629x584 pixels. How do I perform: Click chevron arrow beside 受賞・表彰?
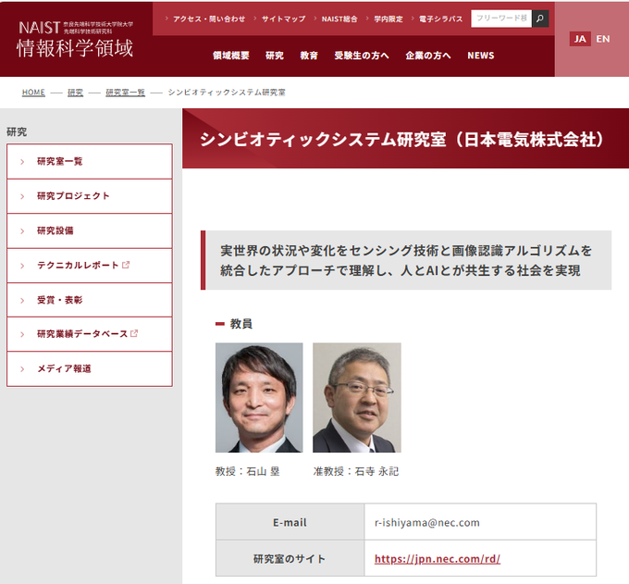22,300
